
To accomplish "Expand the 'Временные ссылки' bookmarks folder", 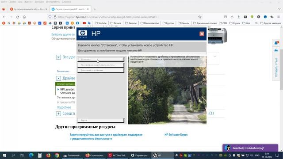I will pos(205,23).
